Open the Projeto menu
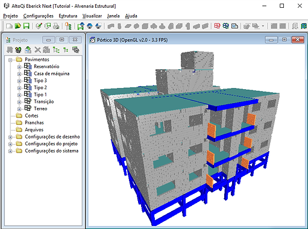Image resolution: width=308 pixels, height=229 pixels. (x=10, y=16)
